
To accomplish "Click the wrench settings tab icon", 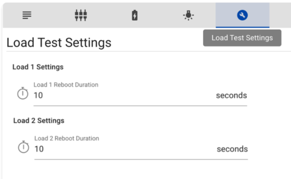I will click(242, 16).
